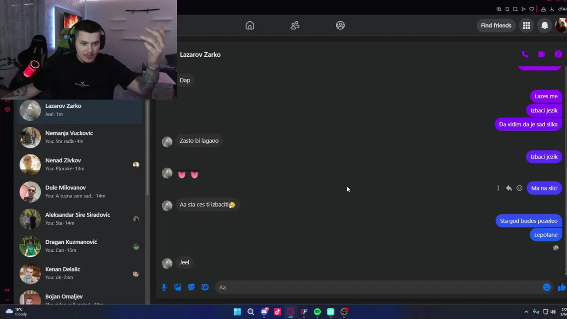Image resolution: width=567 pixels, height=319 pixels.
Task: Open Lazarov Zarko's profile from chat header
Action: coord(200,54)
